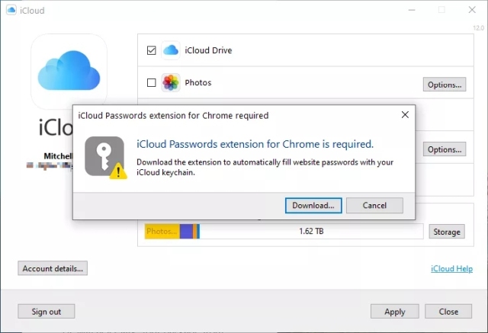Sign out of iCloud

point(46,311)
